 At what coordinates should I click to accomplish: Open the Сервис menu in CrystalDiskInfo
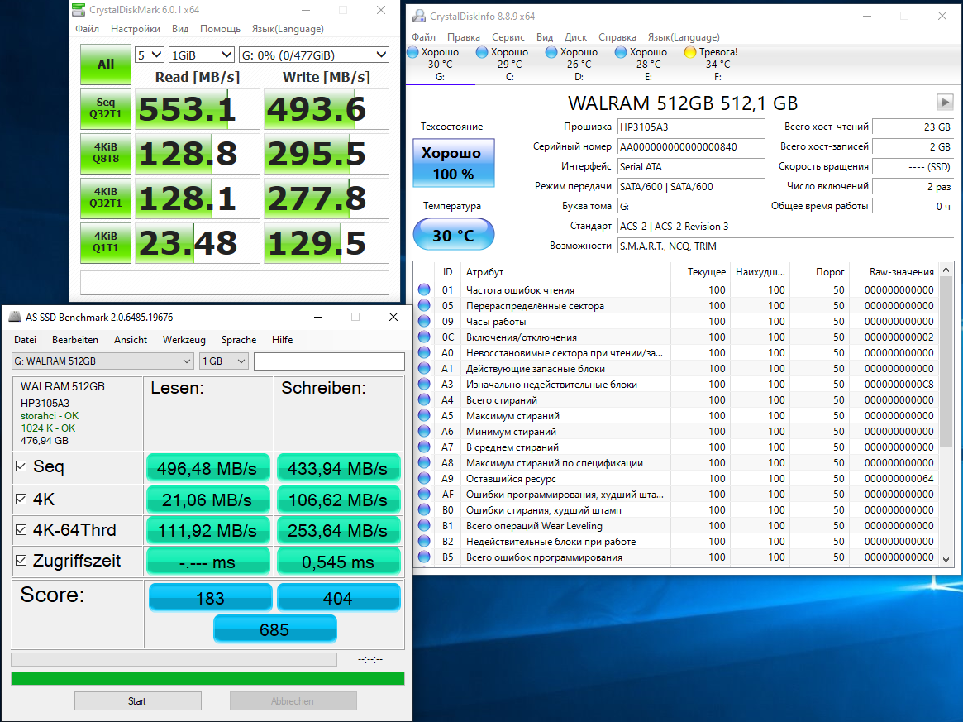point(508,37)
